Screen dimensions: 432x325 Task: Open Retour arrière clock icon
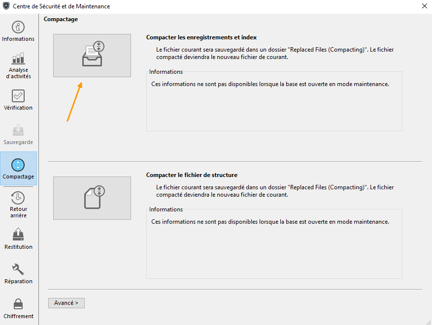click(18, 198)
